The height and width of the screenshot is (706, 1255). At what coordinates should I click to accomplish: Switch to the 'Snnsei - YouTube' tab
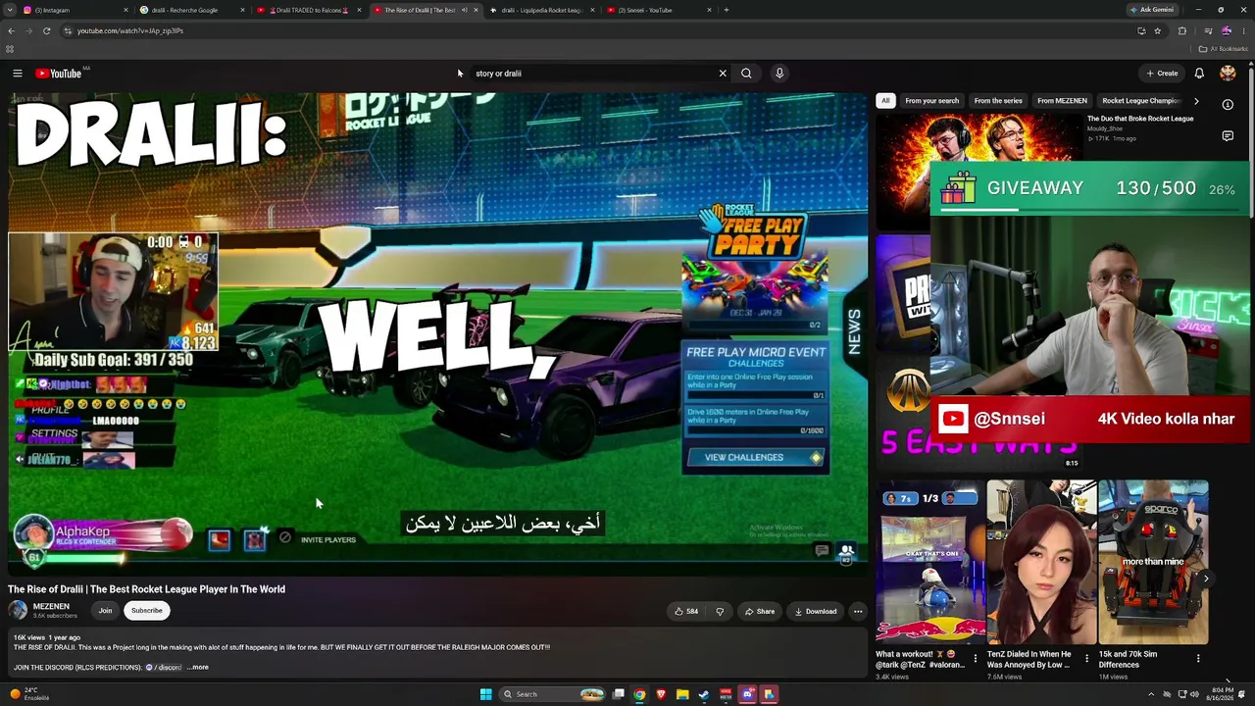(x=657, y=10)
